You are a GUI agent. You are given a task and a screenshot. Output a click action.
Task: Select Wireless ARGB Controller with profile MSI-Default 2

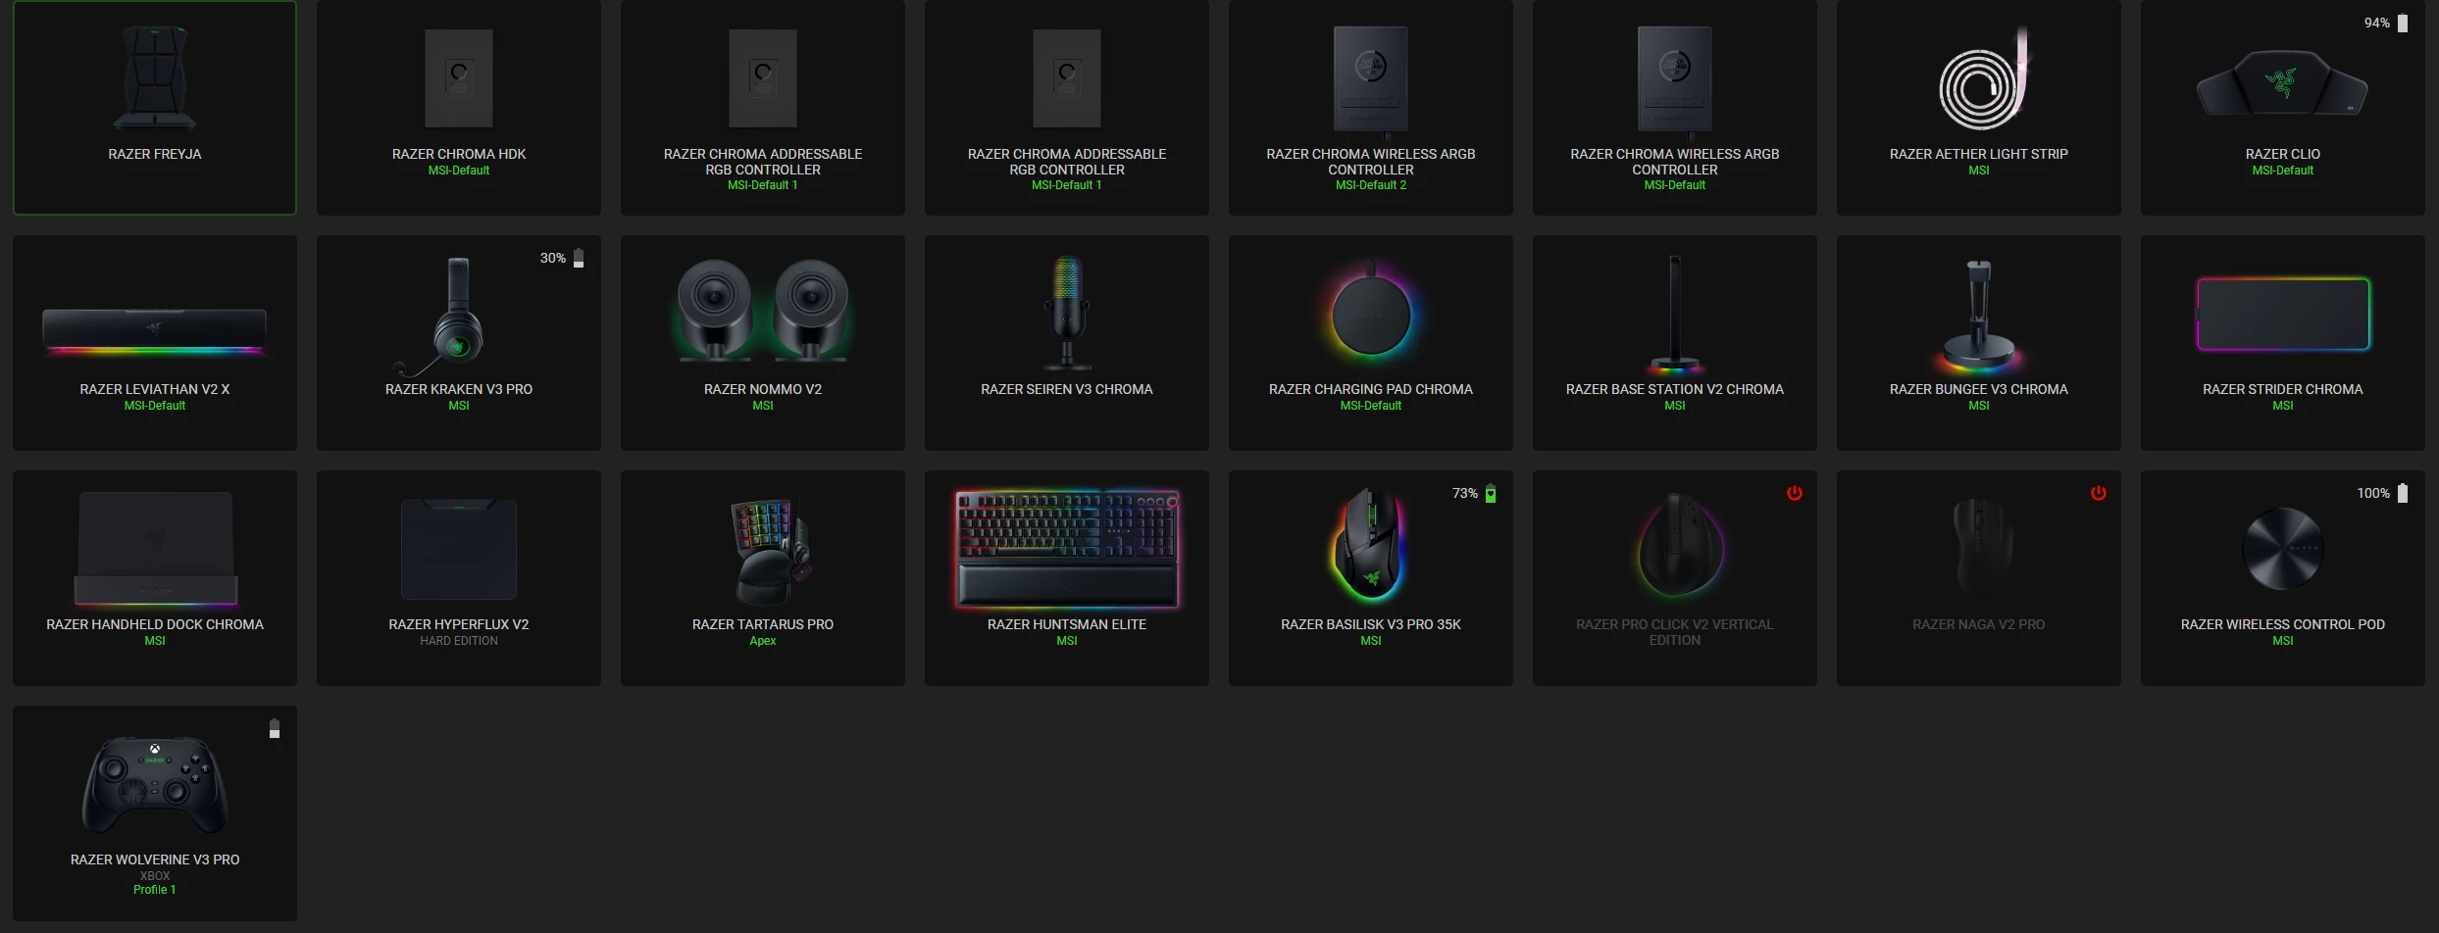(1371, 108)
